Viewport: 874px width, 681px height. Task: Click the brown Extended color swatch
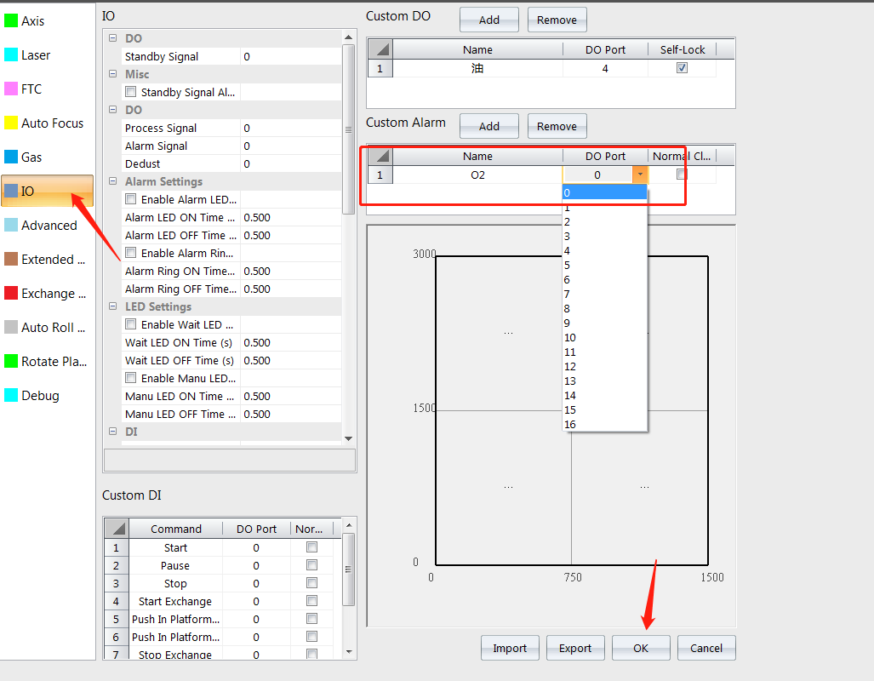tap(11, 259)
